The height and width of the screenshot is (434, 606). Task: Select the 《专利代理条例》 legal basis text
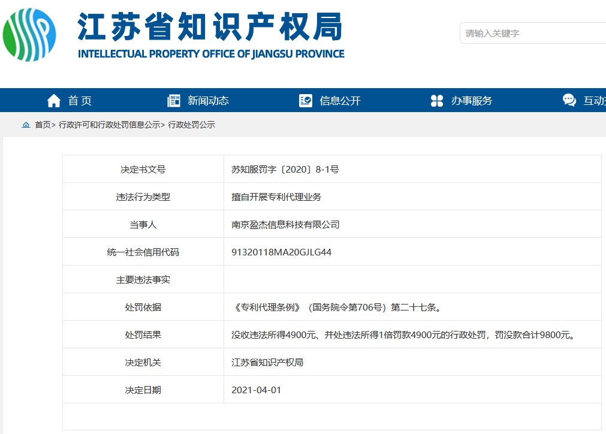[x=337, y=308]
